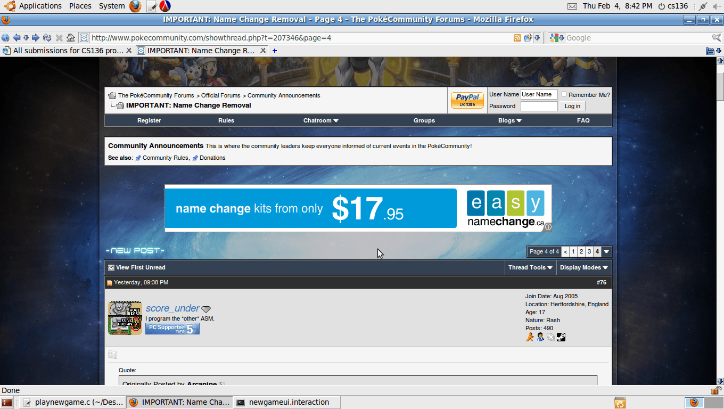This screenshot has width=724, height=409.
Task: Go to thread page 1
Action: (x=573, y=251)
